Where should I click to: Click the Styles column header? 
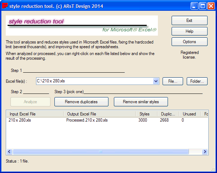[147, 114]
